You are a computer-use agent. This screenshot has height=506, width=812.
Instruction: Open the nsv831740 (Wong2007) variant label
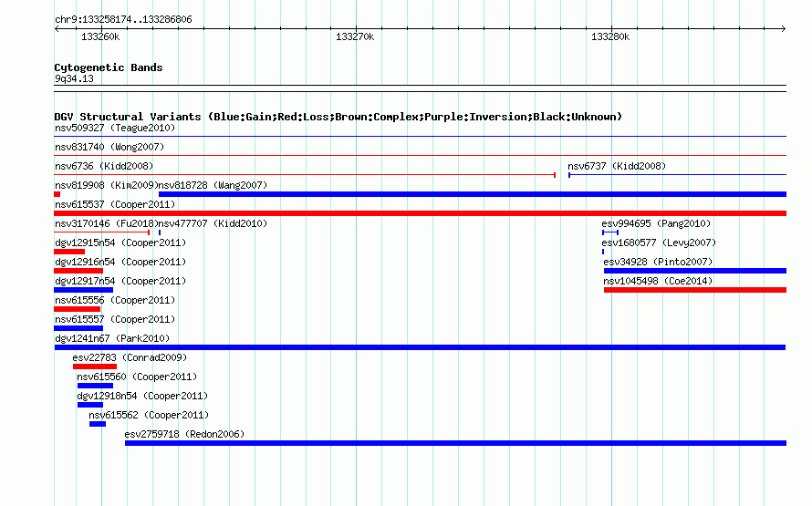(x=109, y=147)
